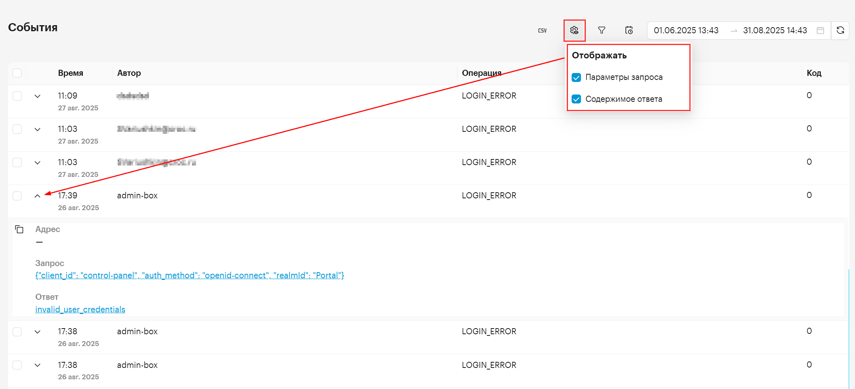Select checkbox of 17:39 admin-box event
The height and width of the screenshot is (389, 855).
tap(17, 196)
